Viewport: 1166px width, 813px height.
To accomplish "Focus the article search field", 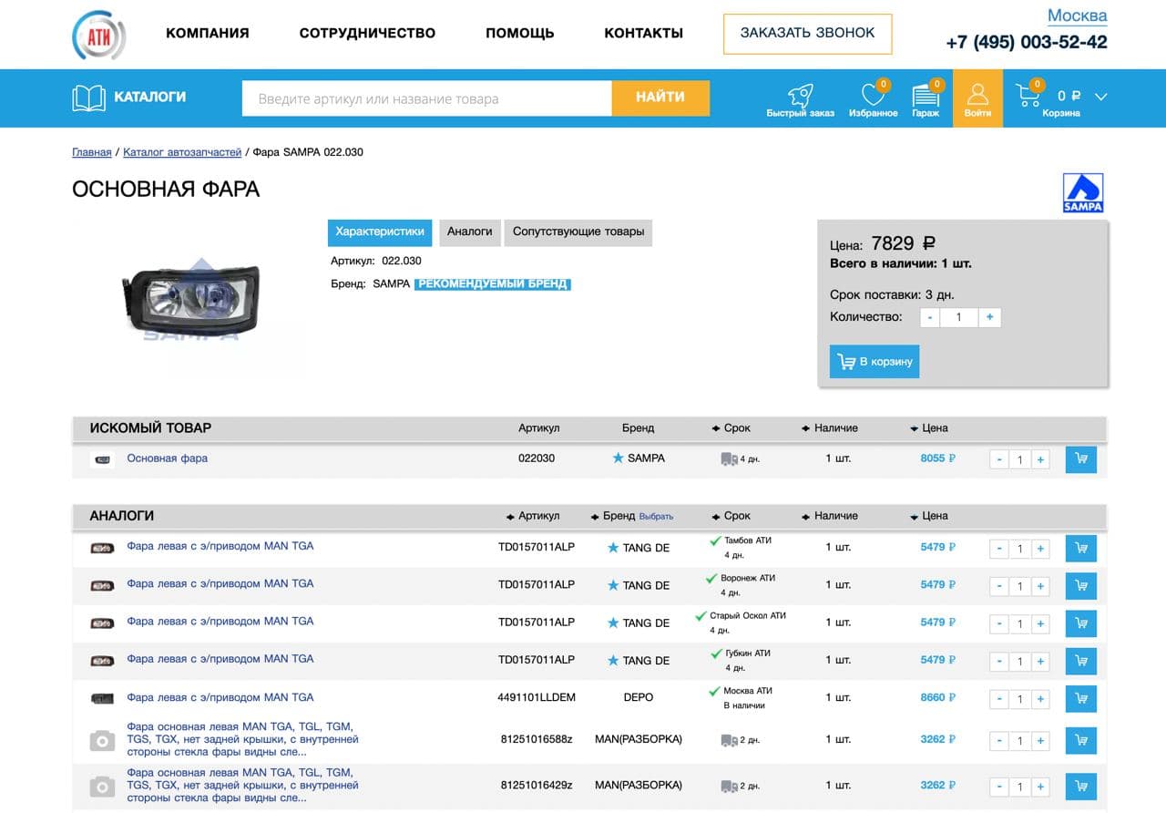I will pos(426,98).
